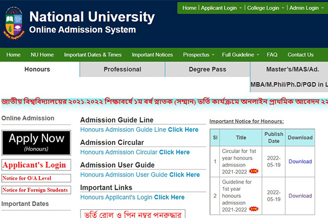Select the Honours tab
Screen dimensions: 328x218
37,69
